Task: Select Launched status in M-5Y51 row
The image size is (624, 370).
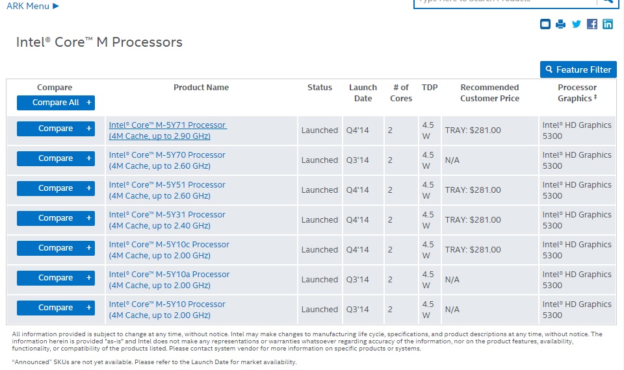Action: point(320,190)
